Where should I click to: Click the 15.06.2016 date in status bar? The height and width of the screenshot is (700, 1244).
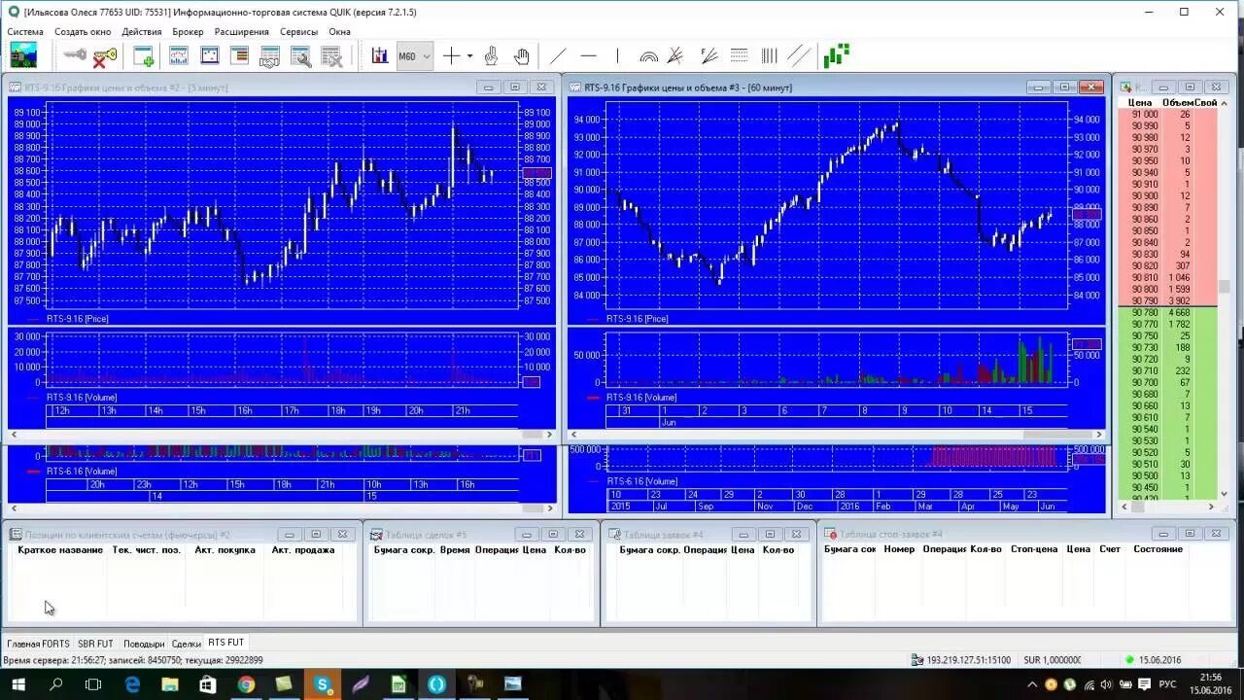tap(1160, 660)
